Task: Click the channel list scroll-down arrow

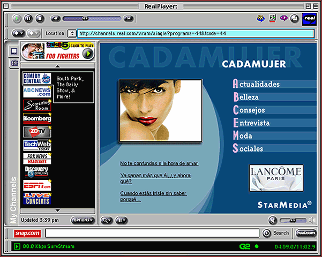Action: (x=57, y=210)
